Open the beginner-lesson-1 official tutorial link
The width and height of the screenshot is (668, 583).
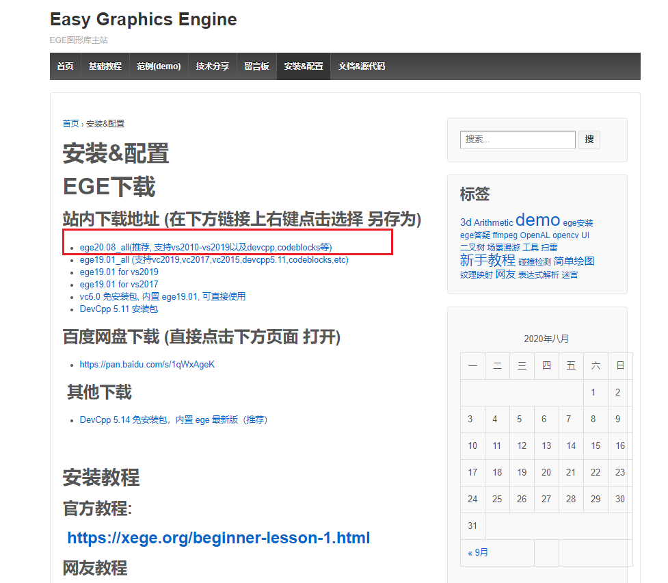point(218,537)
